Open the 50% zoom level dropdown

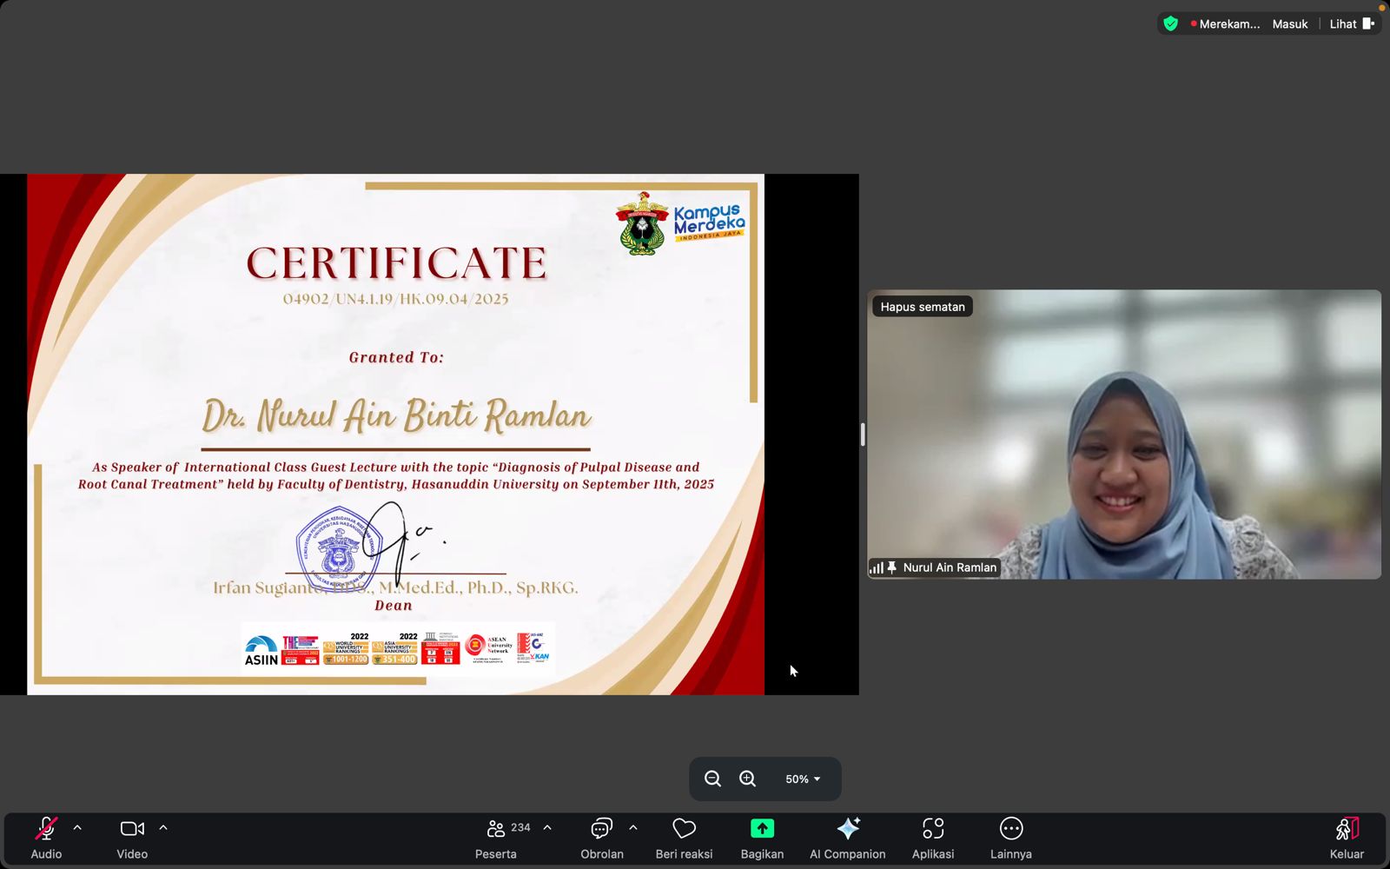click(x=803, y=779)
